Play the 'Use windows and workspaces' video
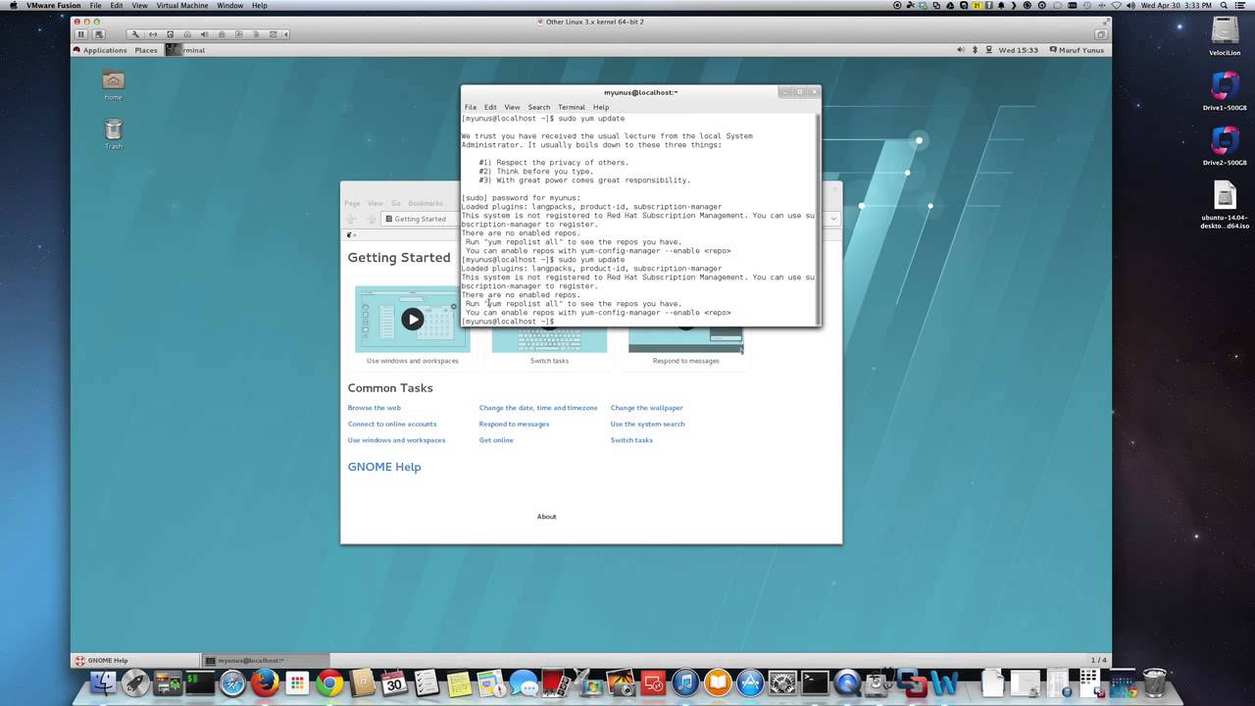The height and width of the screenshot is (706, 1255). pyautogui.click(x=413, y=319)
